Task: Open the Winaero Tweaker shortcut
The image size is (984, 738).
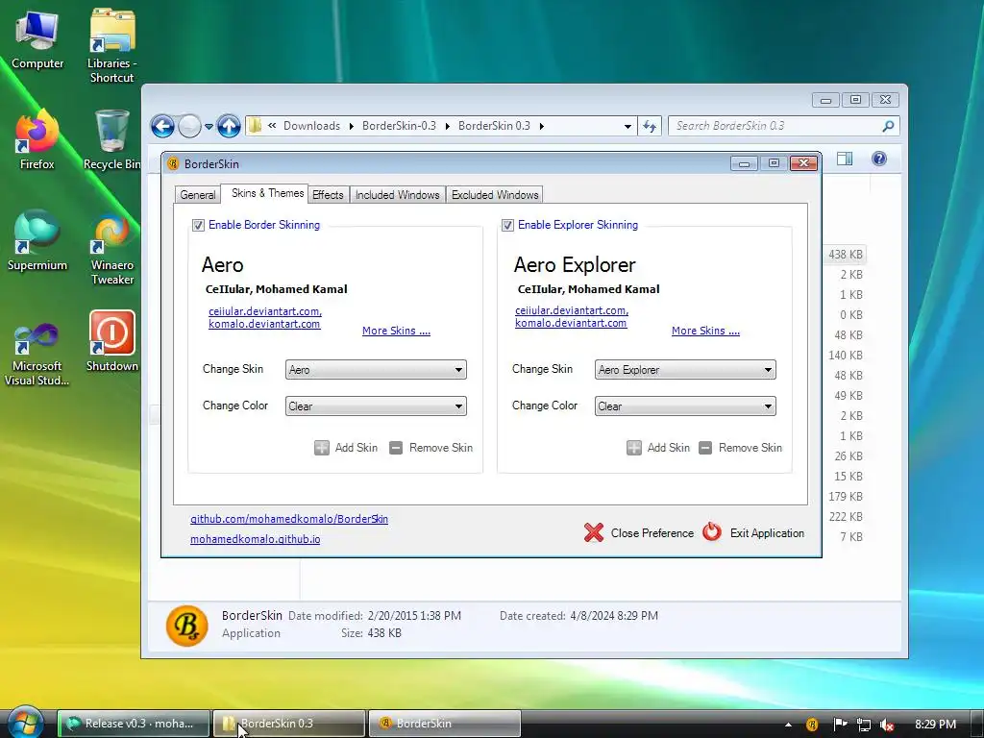Action: pyautogui.click(x=111, y=249)
